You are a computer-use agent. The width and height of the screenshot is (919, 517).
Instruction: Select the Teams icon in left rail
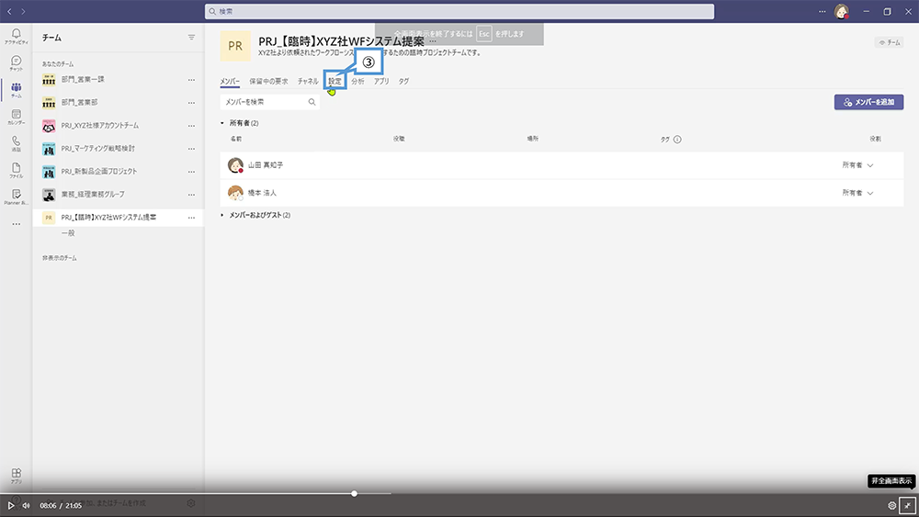[x=16, y=90]
